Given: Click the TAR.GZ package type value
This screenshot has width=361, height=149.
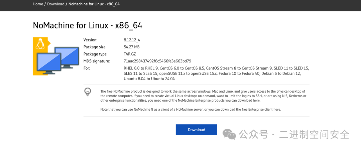Looking at the screenshot, I should click(x=130, y=54).
